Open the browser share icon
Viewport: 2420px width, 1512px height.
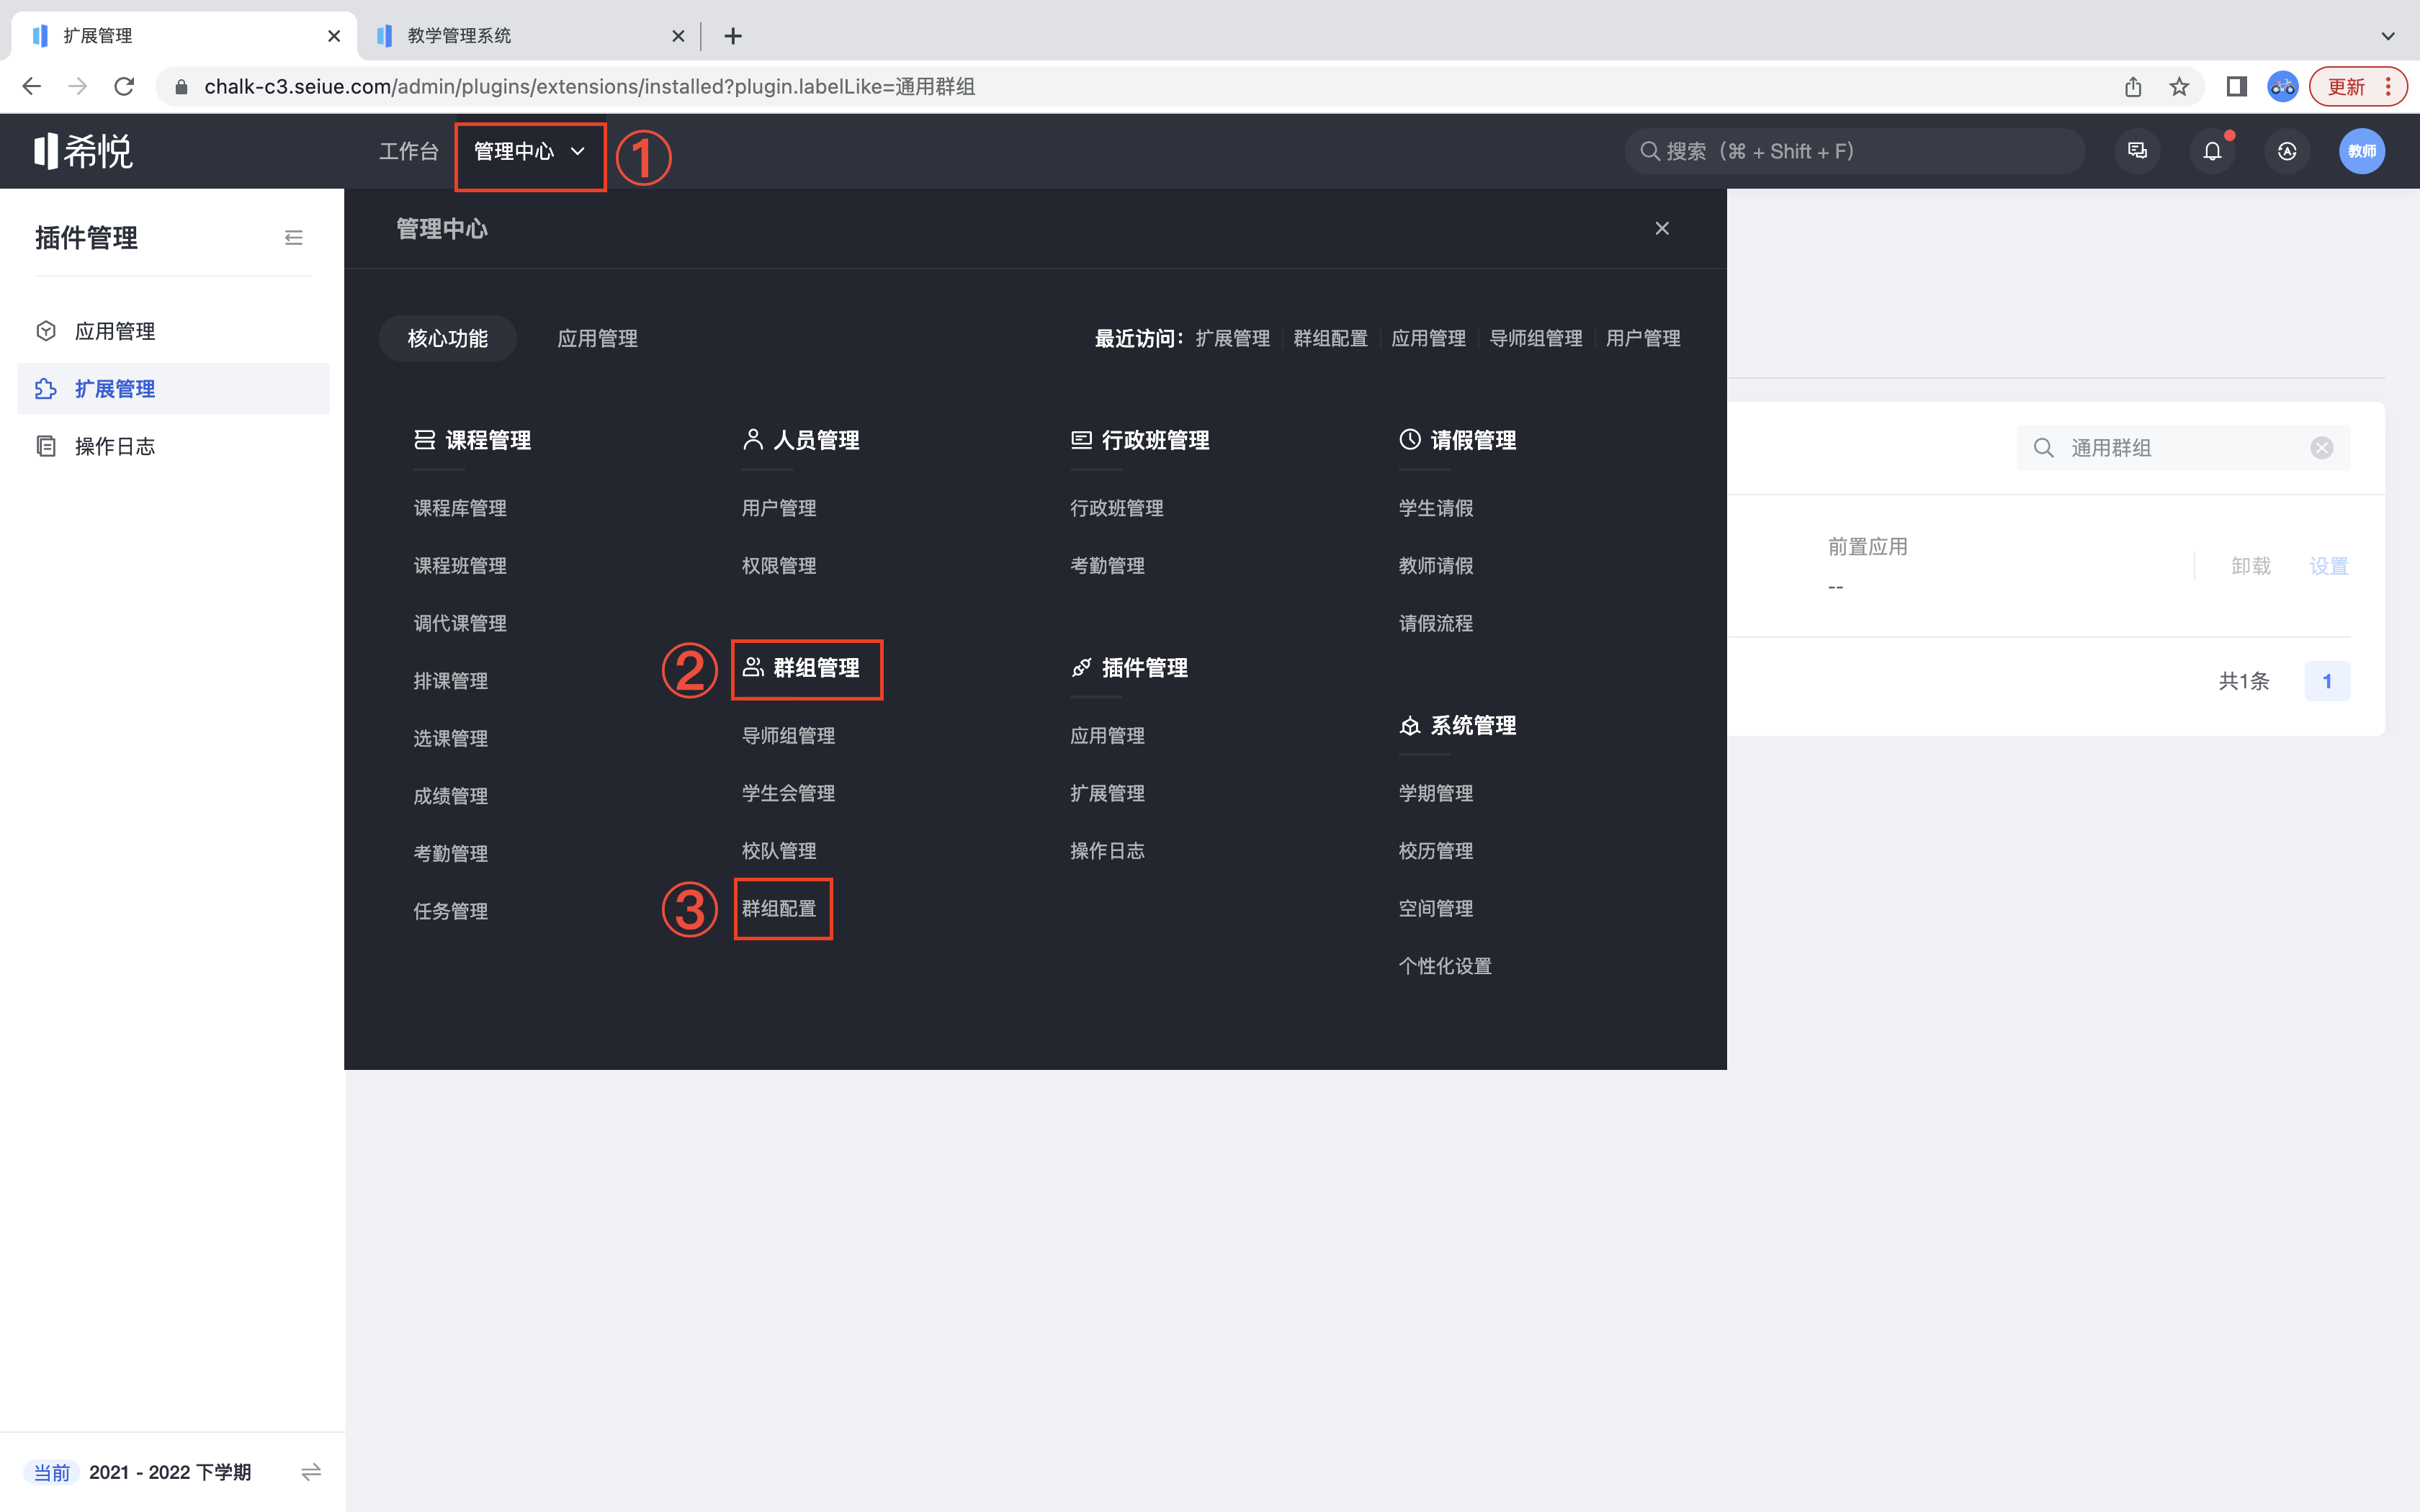click(x=2133, y=87)
